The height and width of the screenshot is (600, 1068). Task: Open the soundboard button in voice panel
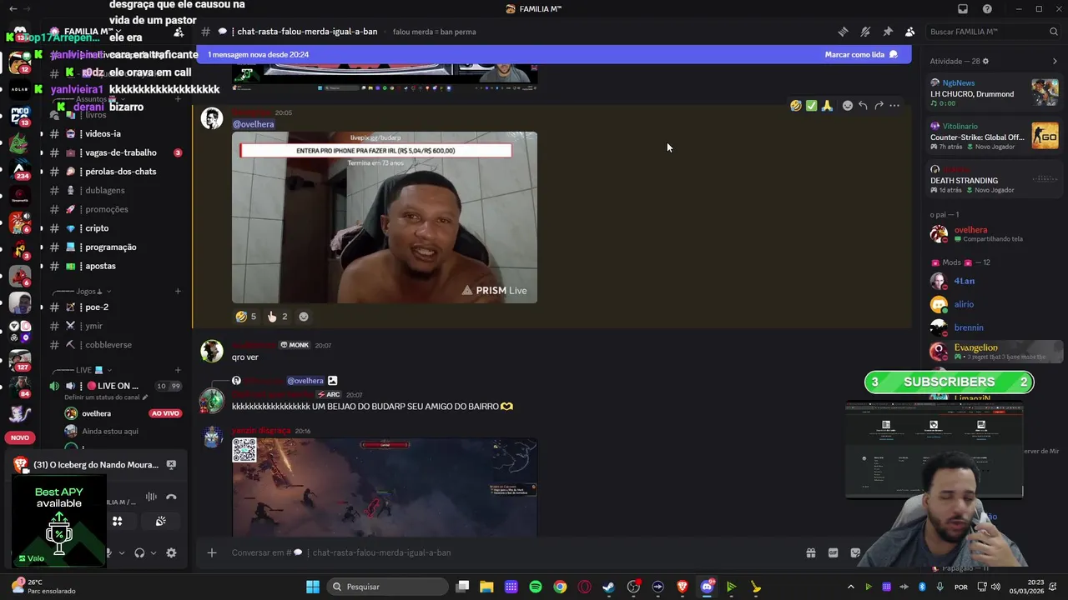[x=160, y=521]
